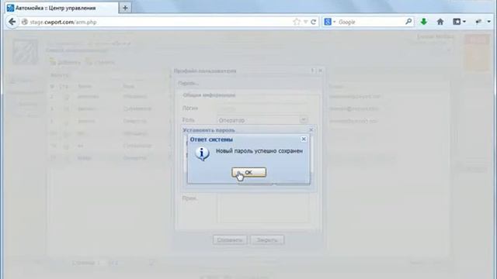Open search engine selector dropdown
The width and height of the screenshot is (497, 279).
pos(330,22)
